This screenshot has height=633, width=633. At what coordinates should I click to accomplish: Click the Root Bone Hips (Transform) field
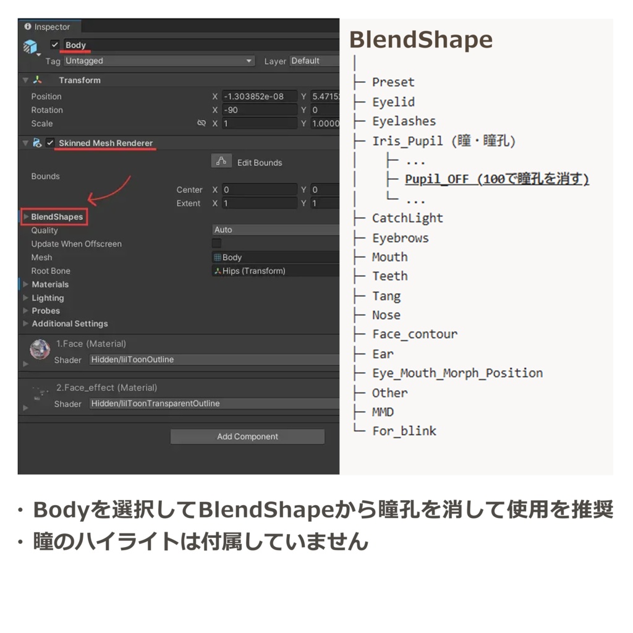(x=275, y=271)
